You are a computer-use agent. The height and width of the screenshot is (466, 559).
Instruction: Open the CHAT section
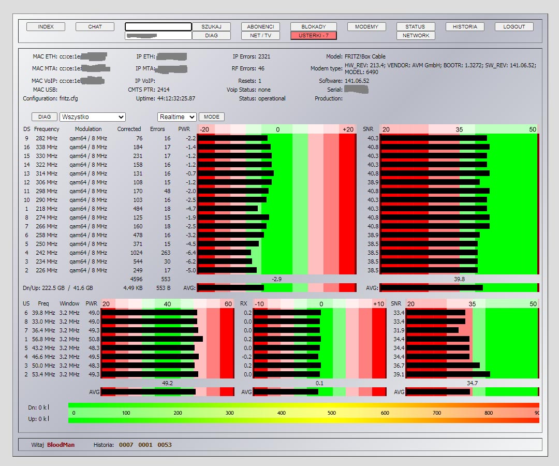[95, 27]
